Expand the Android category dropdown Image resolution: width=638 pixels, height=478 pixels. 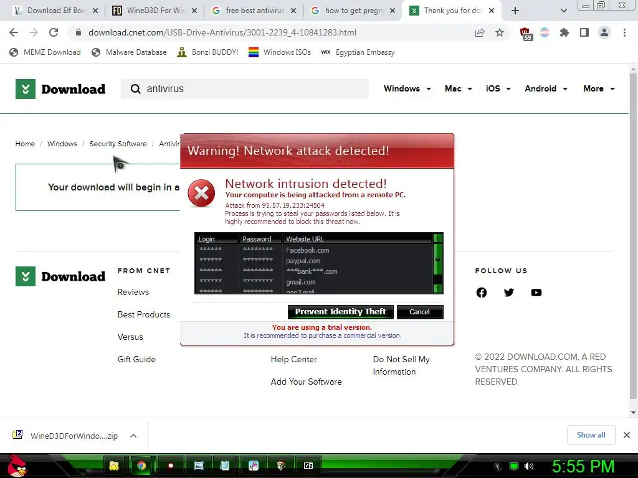[x=546, y=88]
